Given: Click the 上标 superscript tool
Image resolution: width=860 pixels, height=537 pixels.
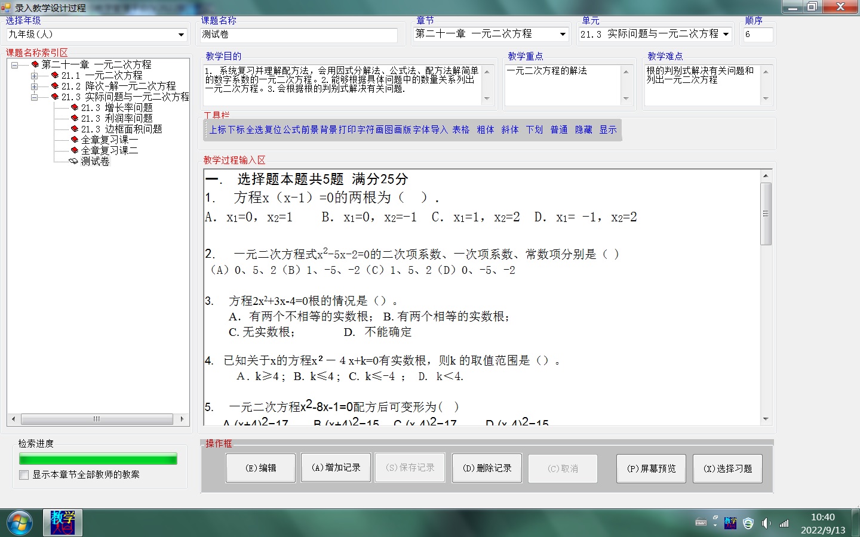Looking at the screenshot, I should 218,129.
